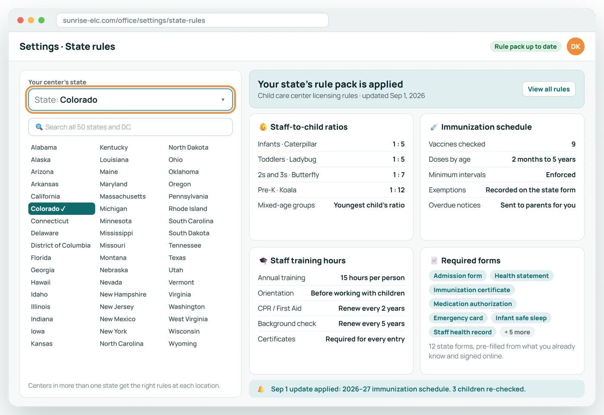This screenshot has width=604, height=415.
Task: Open the Admission form tag
Action: pos(458,276)
